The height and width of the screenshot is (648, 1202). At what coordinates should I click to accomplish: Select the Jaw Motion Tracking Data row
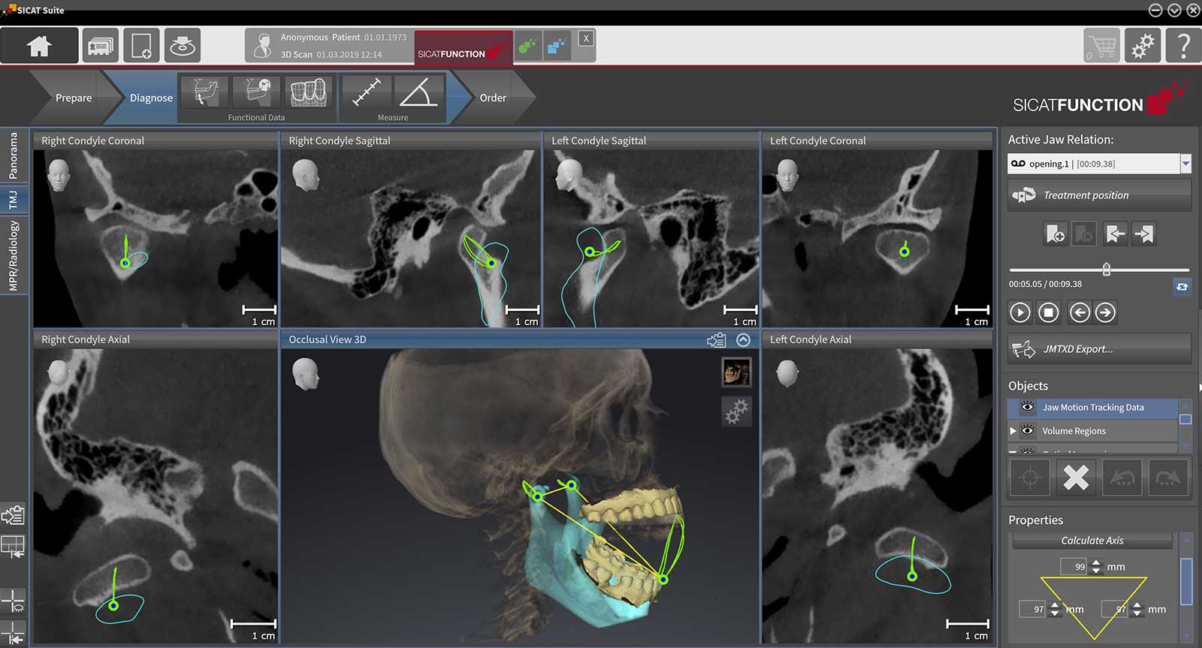1092,408
